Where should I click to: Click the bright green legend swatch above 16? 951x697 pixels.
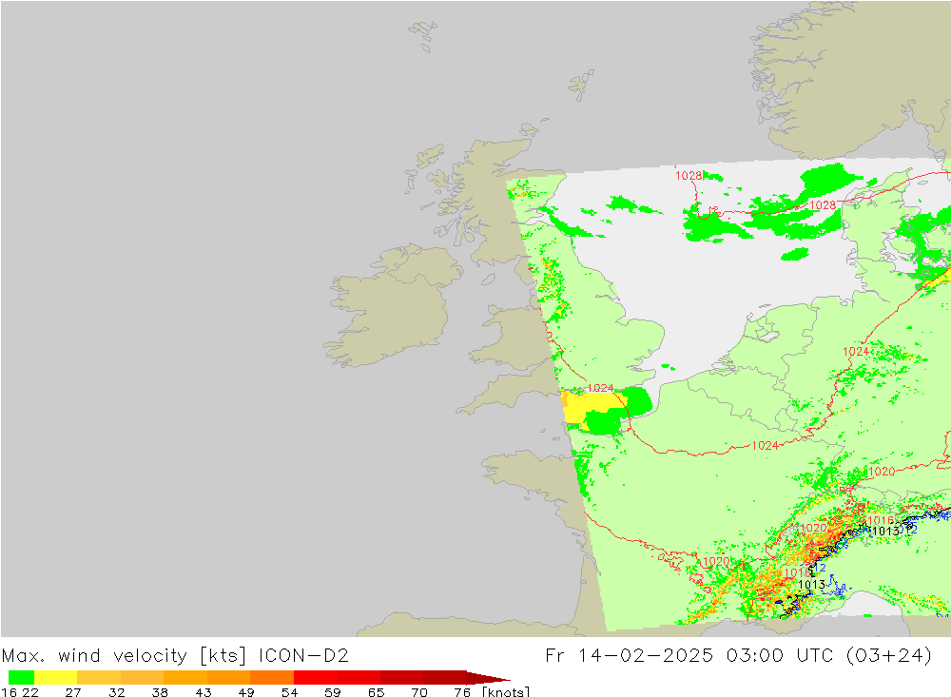[x=21, y=677]
